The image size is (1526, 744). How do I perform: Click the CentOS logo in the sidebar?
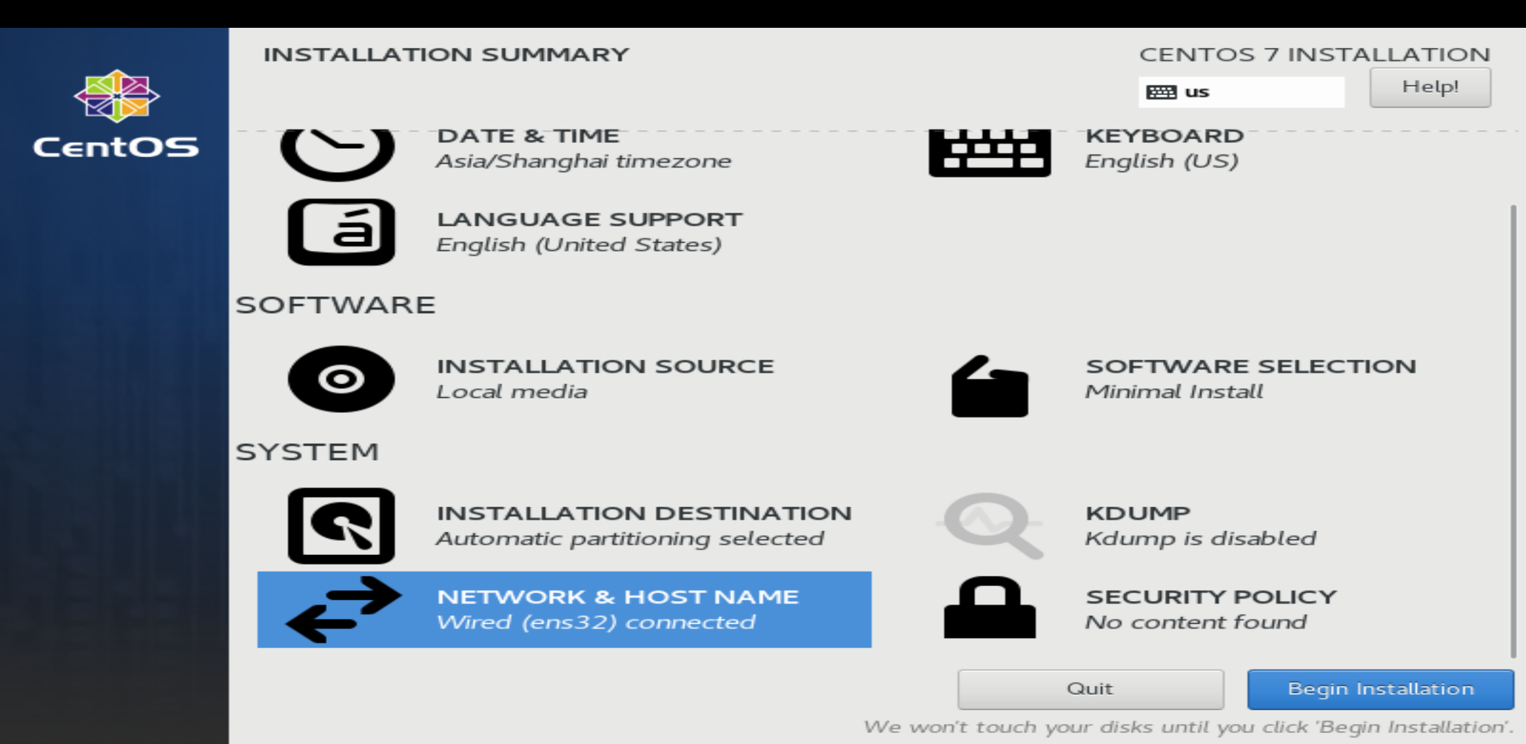coord(116,96)
